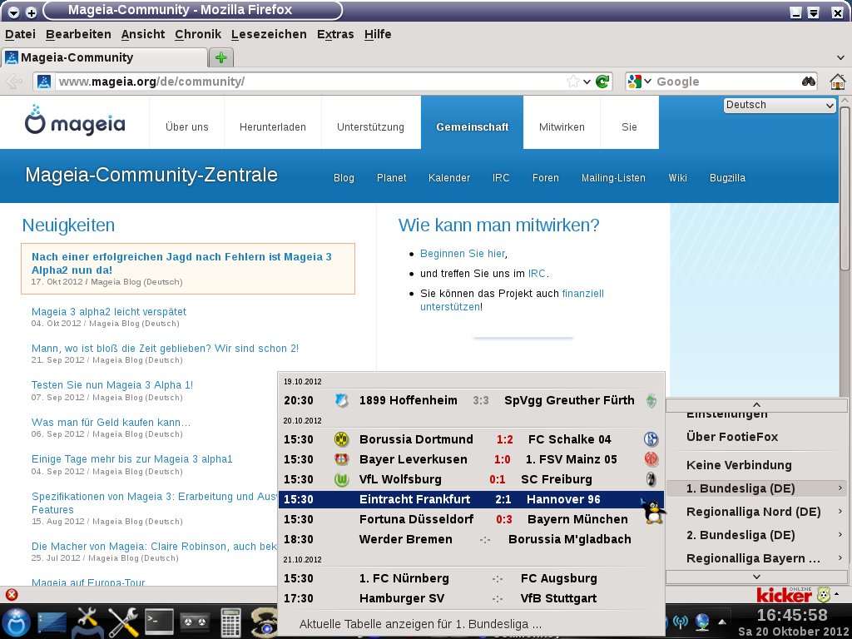Click the Beginnen Sie hier link

click(463, 254)
